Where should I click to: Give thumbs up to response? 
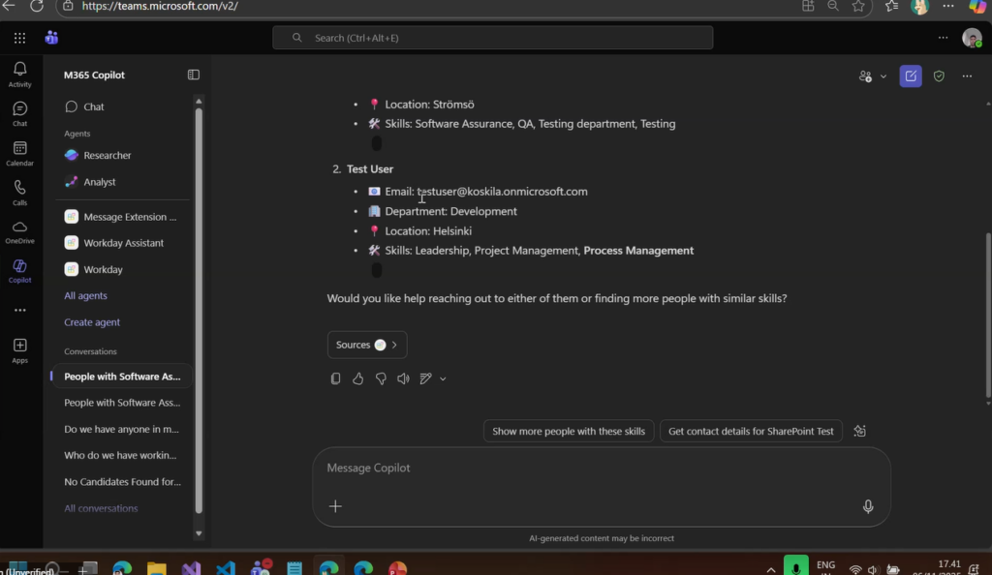pyautogui.click(x=358, y=378)
